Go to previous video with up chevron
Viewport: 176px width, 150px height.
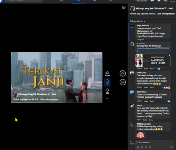(x=122, y=73)
